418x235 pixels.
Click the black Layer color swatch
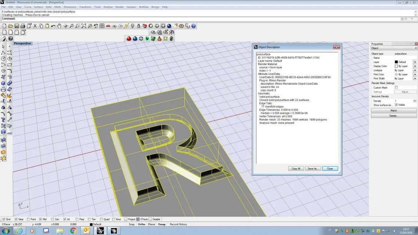click(x=396, y=62)
